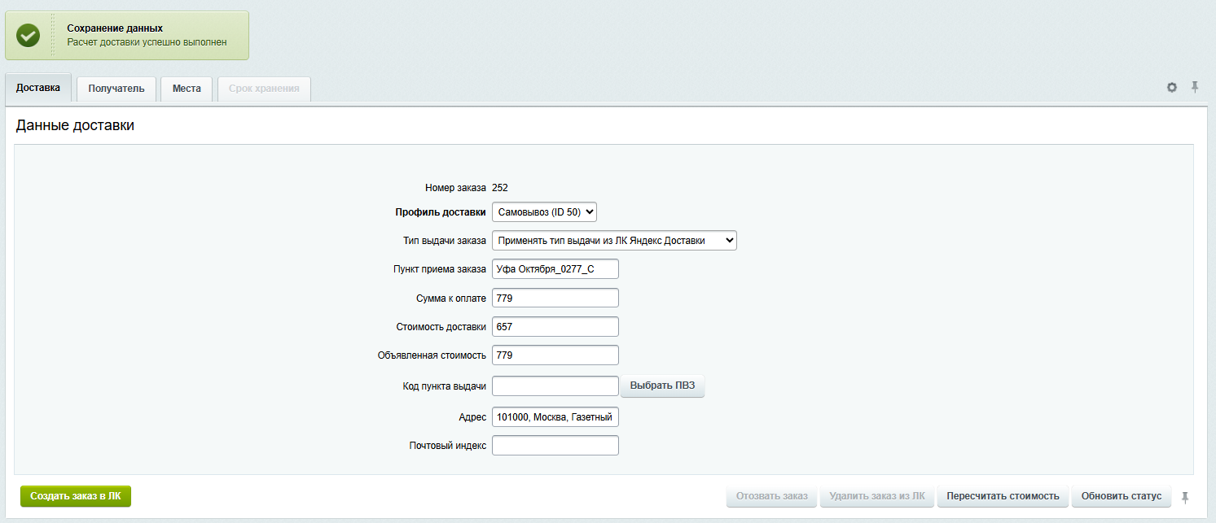Viewport: 1216px width, 523px height.
Task: Open the Места tab
Action: tap(187, 89)
